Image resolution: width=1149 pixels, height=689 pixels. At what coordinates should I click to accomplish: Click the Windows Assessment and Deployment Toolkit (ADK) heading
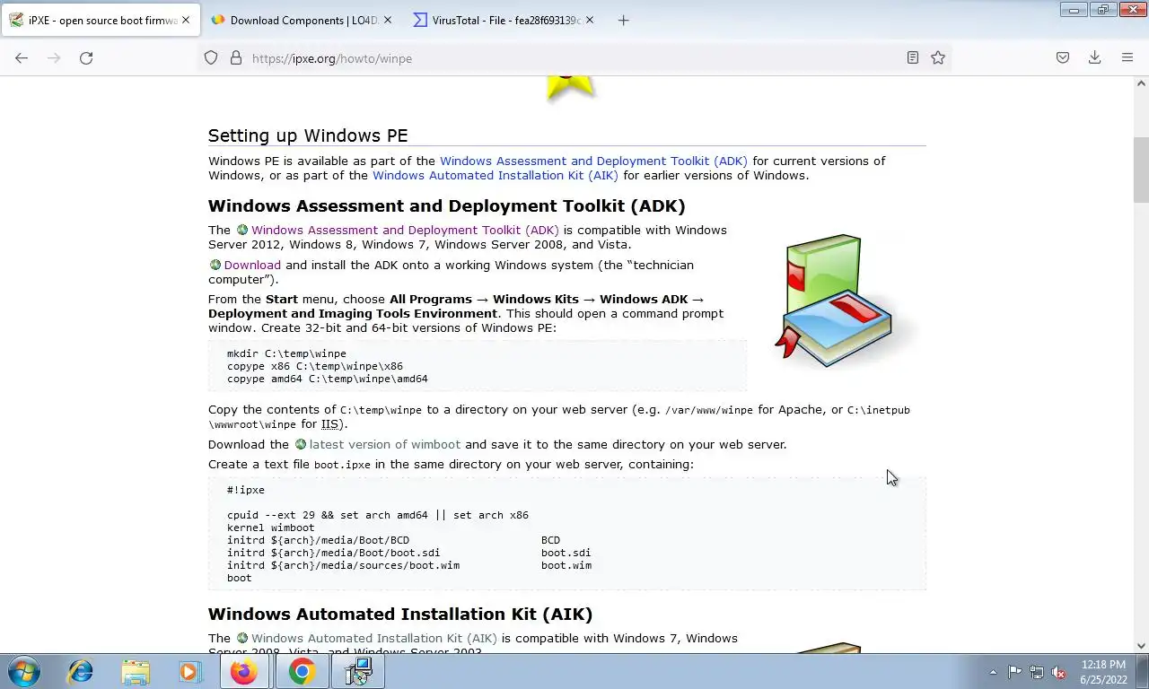[446, 206]
